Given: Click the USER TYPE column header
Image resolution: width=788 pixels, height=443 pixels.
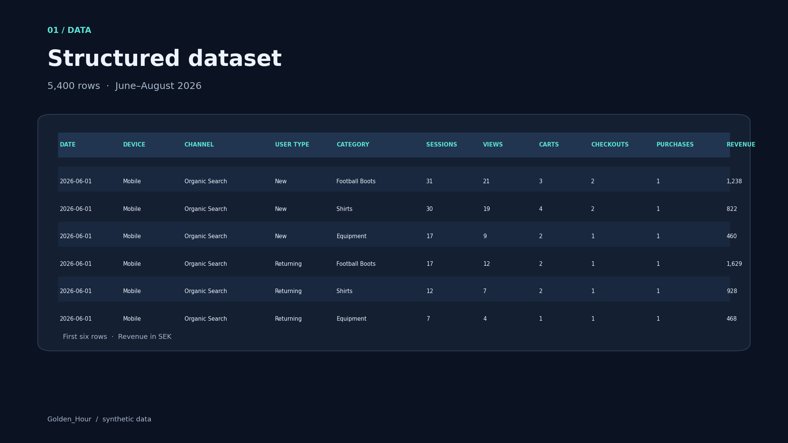Looking at the screenshot, I should 292,145.
